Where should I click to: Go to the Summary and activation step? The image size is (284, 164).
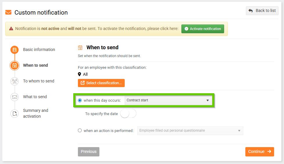35,113
